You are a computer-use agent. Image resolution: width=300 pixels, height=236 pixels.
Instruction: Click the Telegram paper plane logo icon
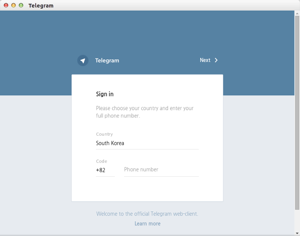pyautogui.click(x=83, y=61)
